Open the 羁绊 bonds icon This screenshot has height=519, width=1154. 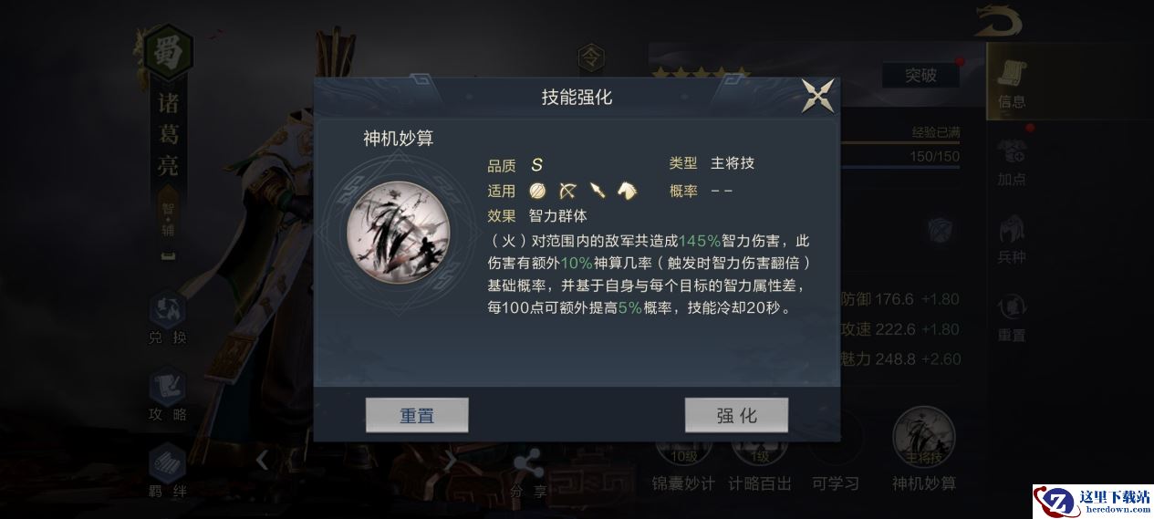(168, 472)
